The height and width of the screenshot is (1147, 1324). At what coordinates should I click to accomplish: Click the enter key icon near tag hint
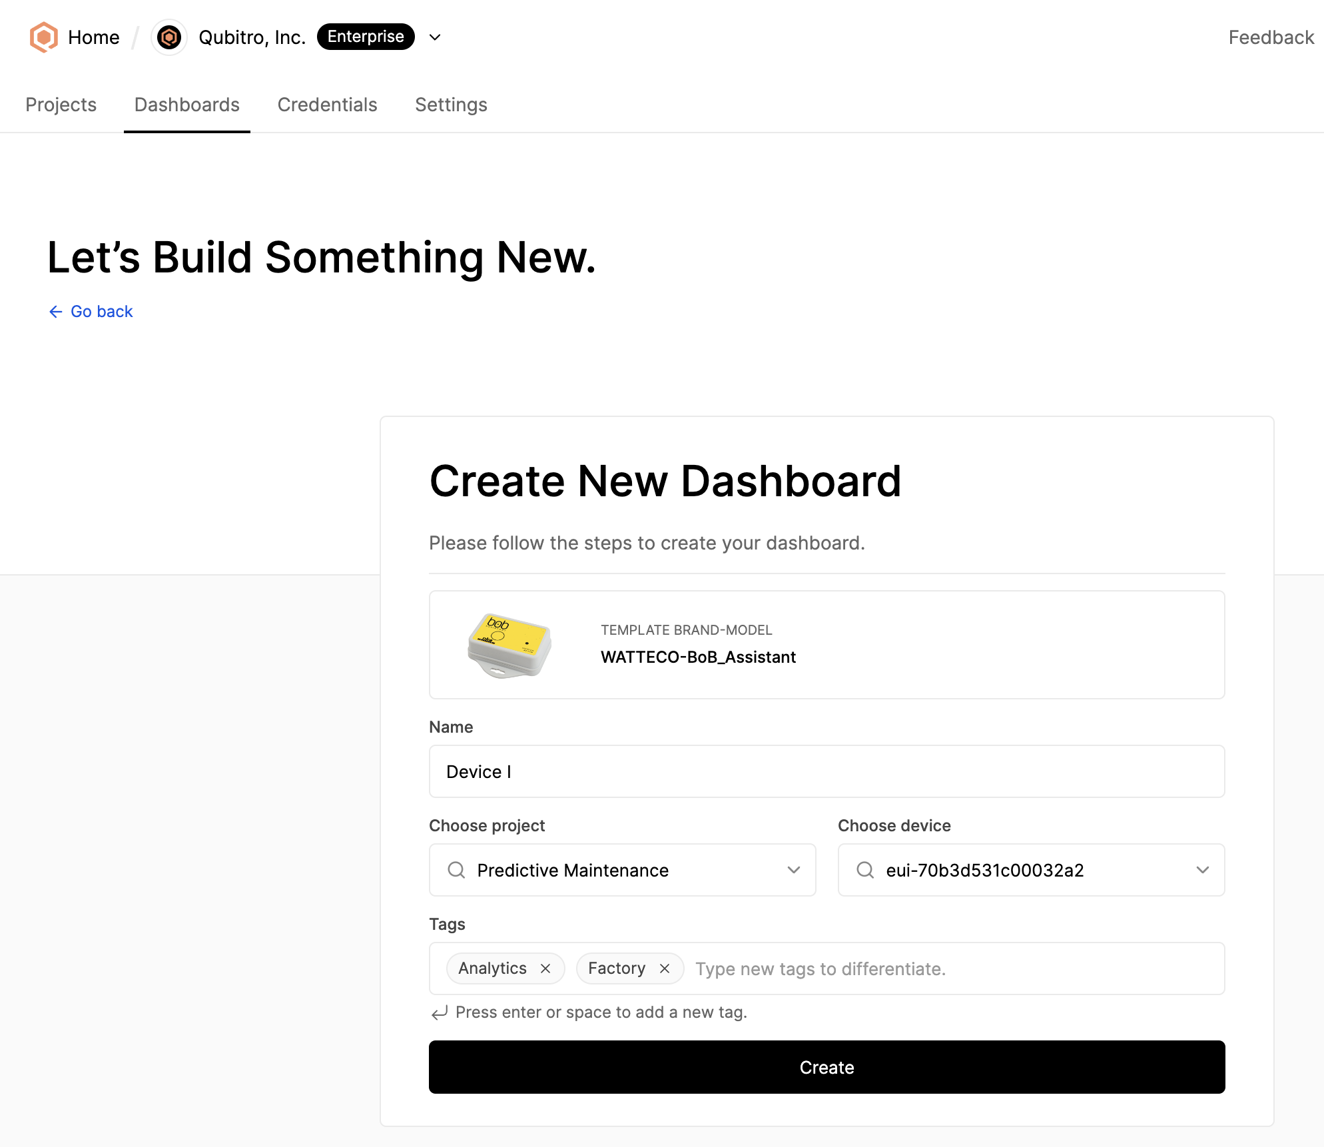pos(439,1012)
